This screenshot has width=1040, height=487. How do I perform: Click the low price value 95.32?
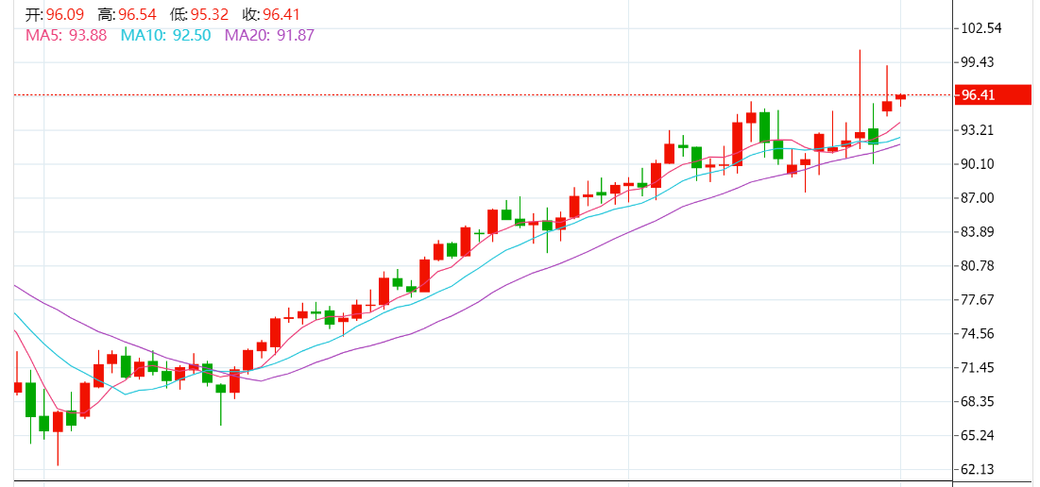(x=209, y=15)
